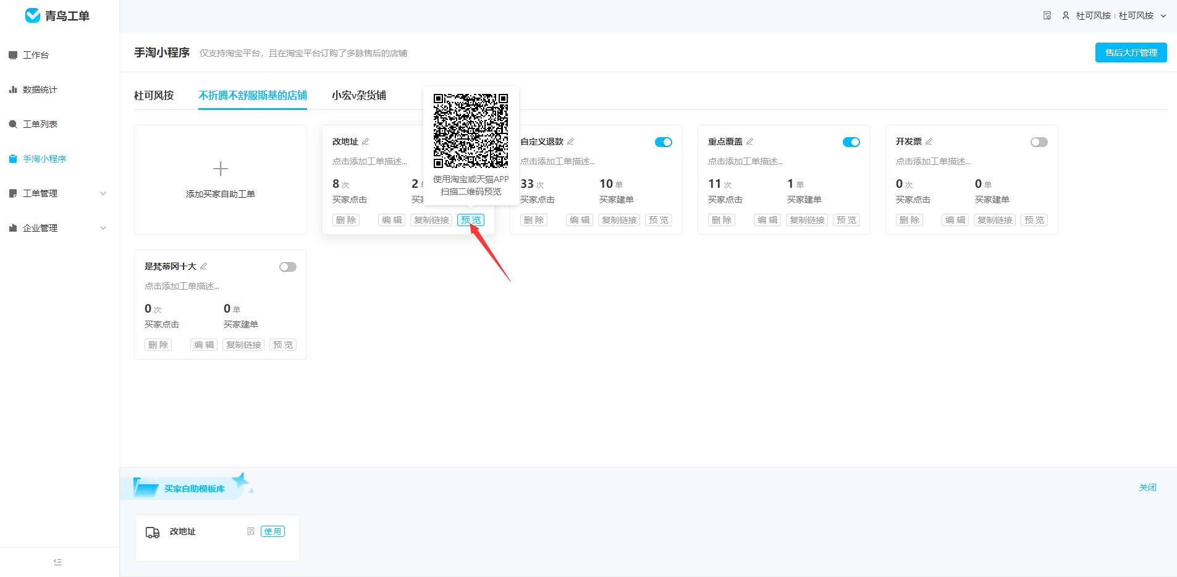
Task: Click the 开发票 card description placeholder
Action: pos(933,161)
